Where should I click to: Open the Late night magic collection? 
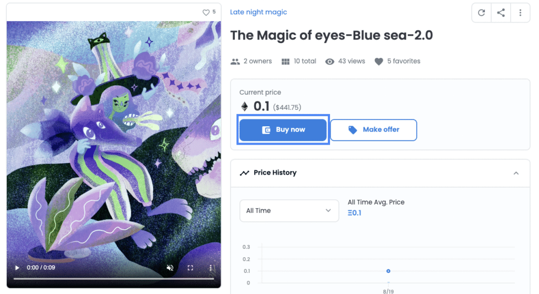tap(258, 12)
